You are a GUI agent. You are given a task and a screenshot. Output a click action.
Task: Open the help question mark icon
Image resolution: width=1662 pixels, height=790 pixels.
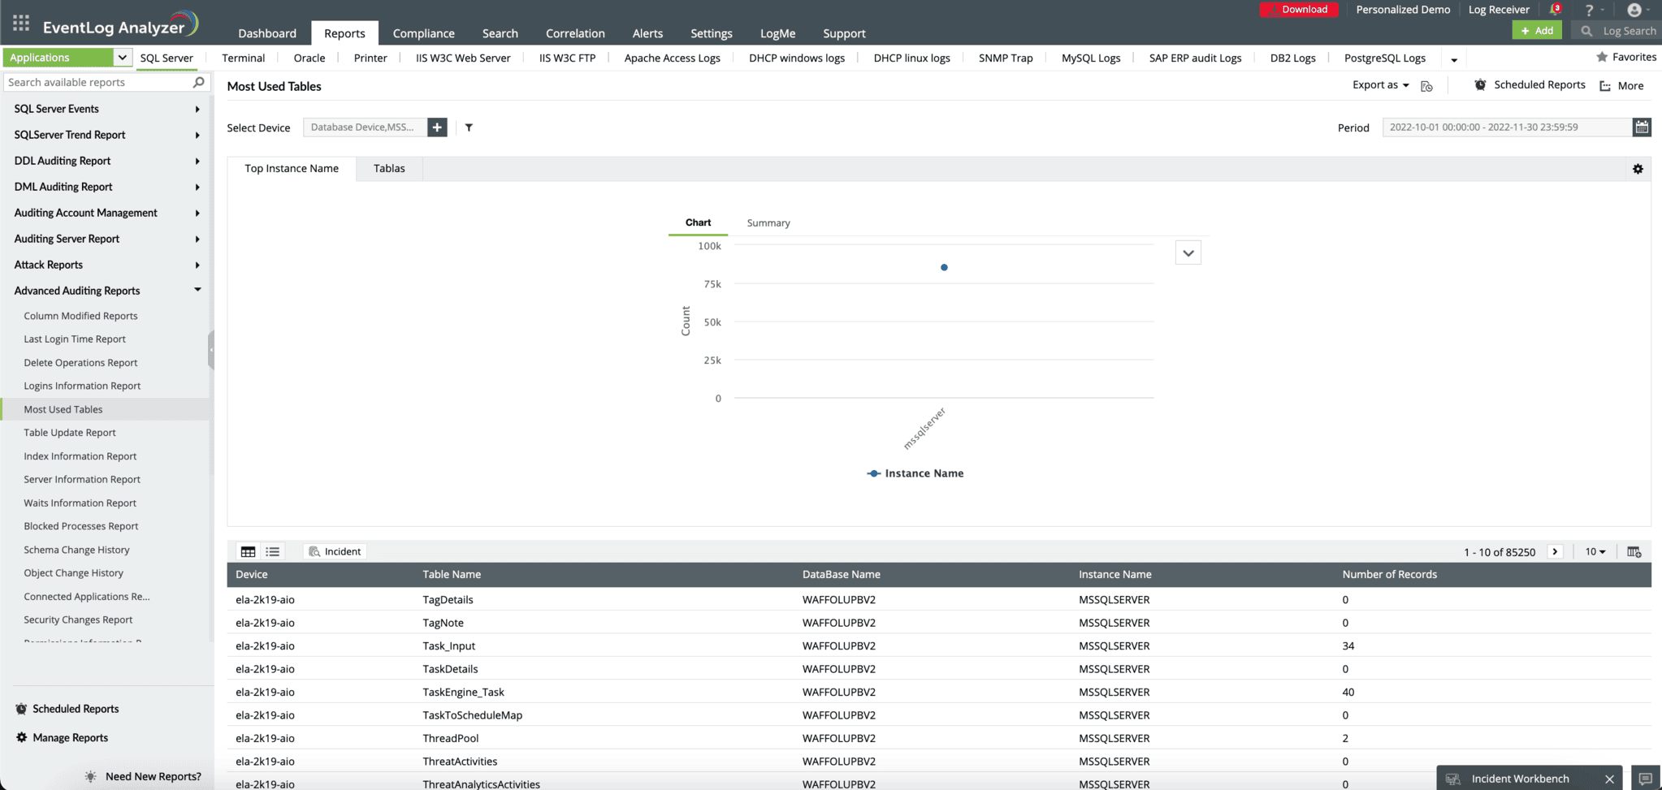pos(1589,10)
